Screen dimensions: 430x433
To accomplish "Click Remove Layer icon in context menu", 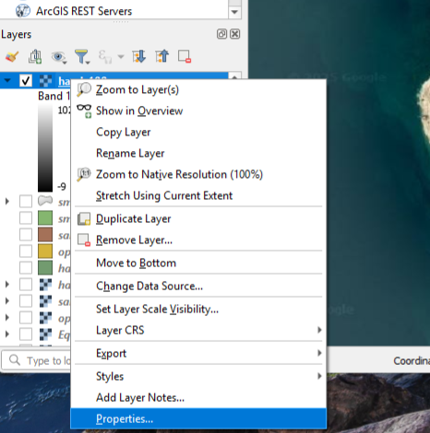I will 84,240.
